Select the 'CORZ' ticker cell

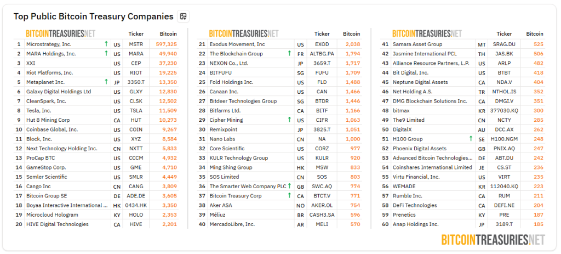click(x=322, y=148)
